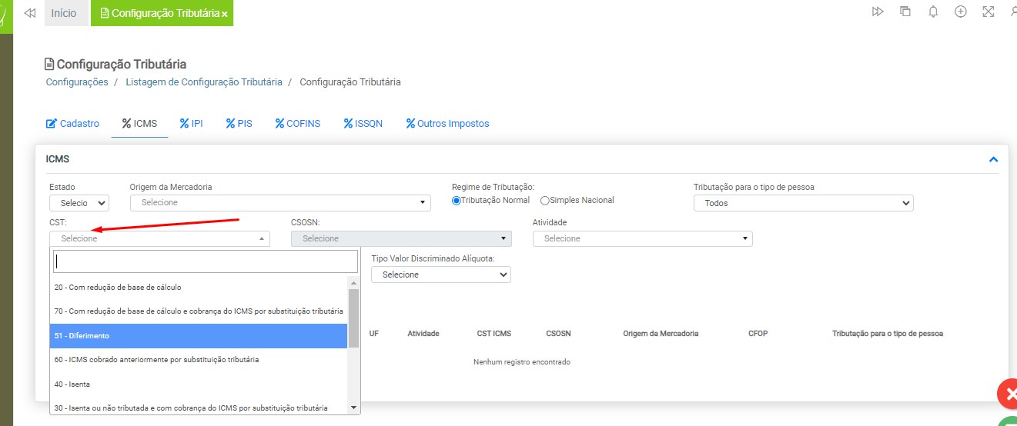This screenshot has width=1017, height=426.
Task: Select the Tributação Normal radio button
Action: 457,201
